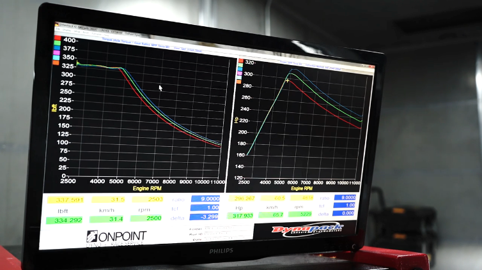The width and height of the screenshot is (482, 270).
Task: Click the red run swatch on power graph
Action: tap(241, 61)
